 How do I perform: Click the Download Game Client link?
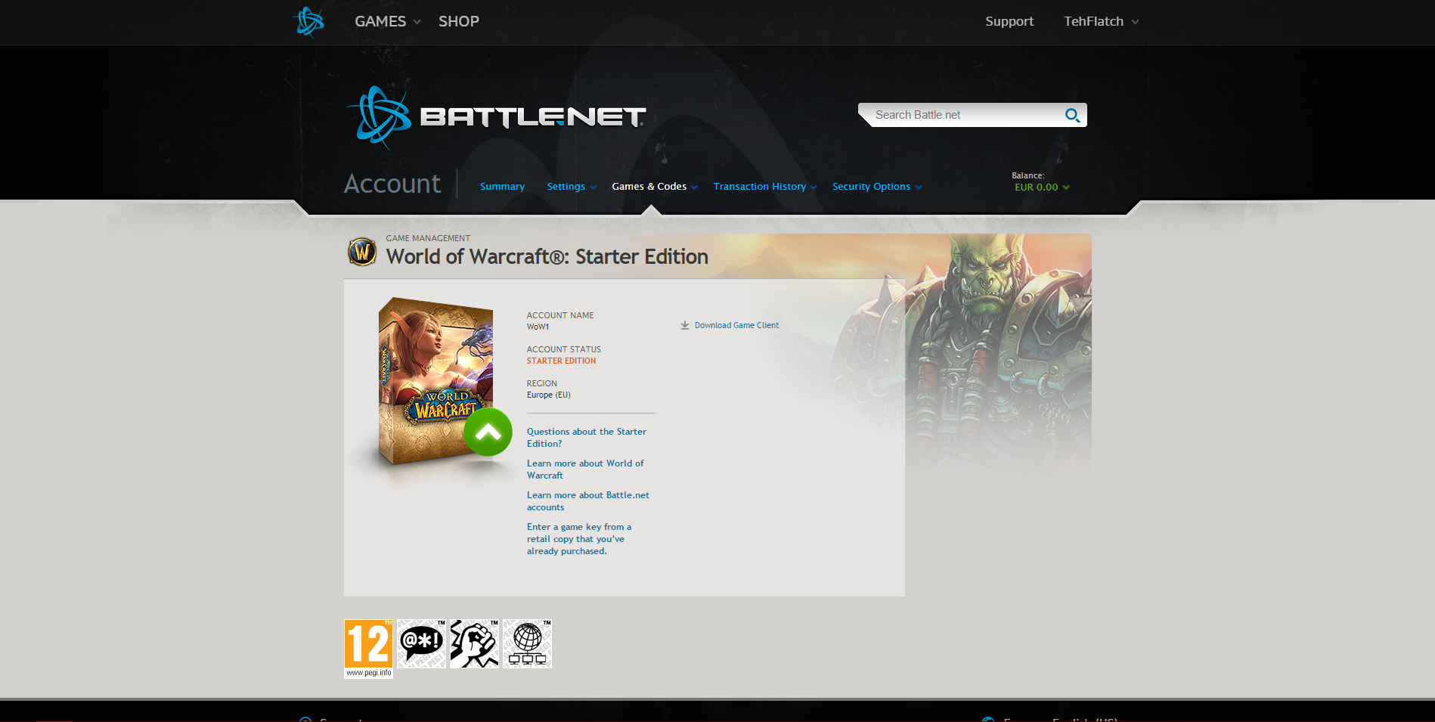click(x=736, y=326)
